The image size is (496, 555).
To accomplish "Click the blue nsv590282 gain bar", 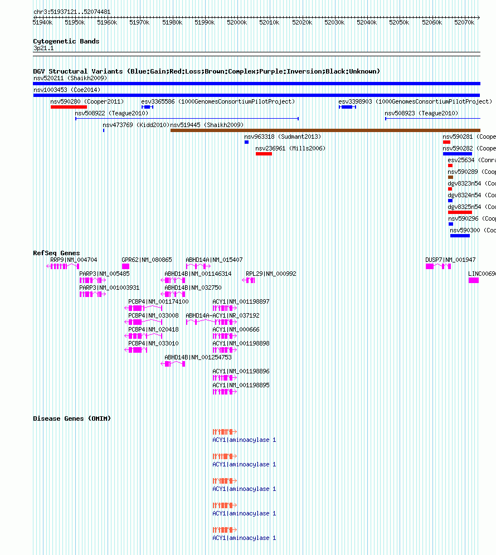I will click(x=458, y=154).
